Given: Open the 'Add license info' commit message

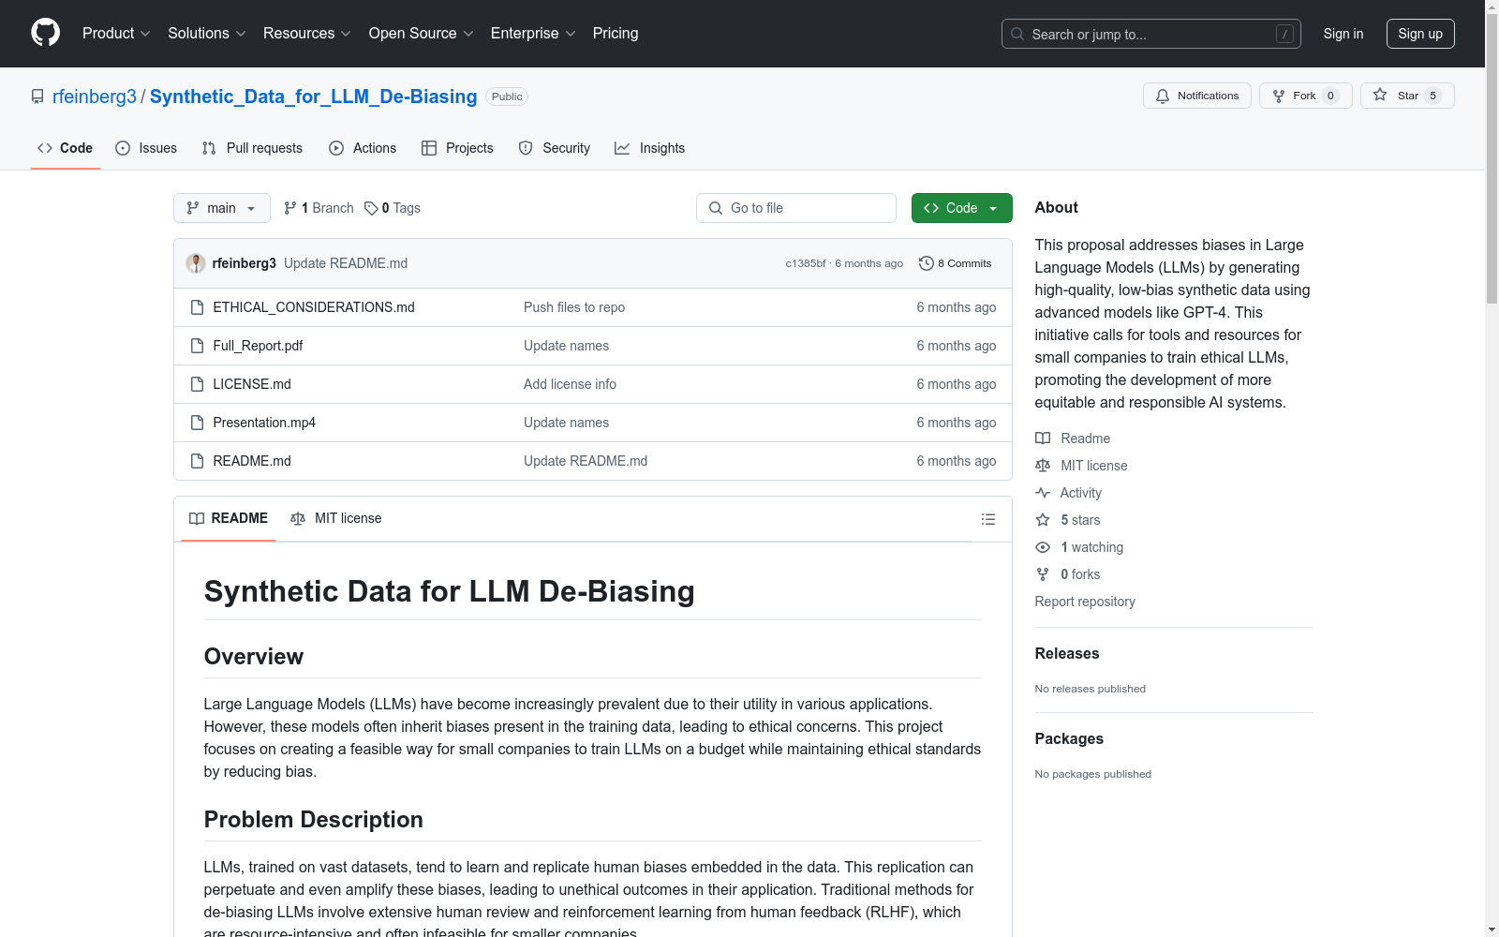Looking at the screenshot, I should tap(570, 384).
